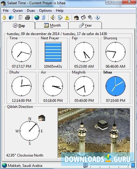137x169 pixels.
Task: Click the blue square in status bar
Action: [x=133, y=165]
